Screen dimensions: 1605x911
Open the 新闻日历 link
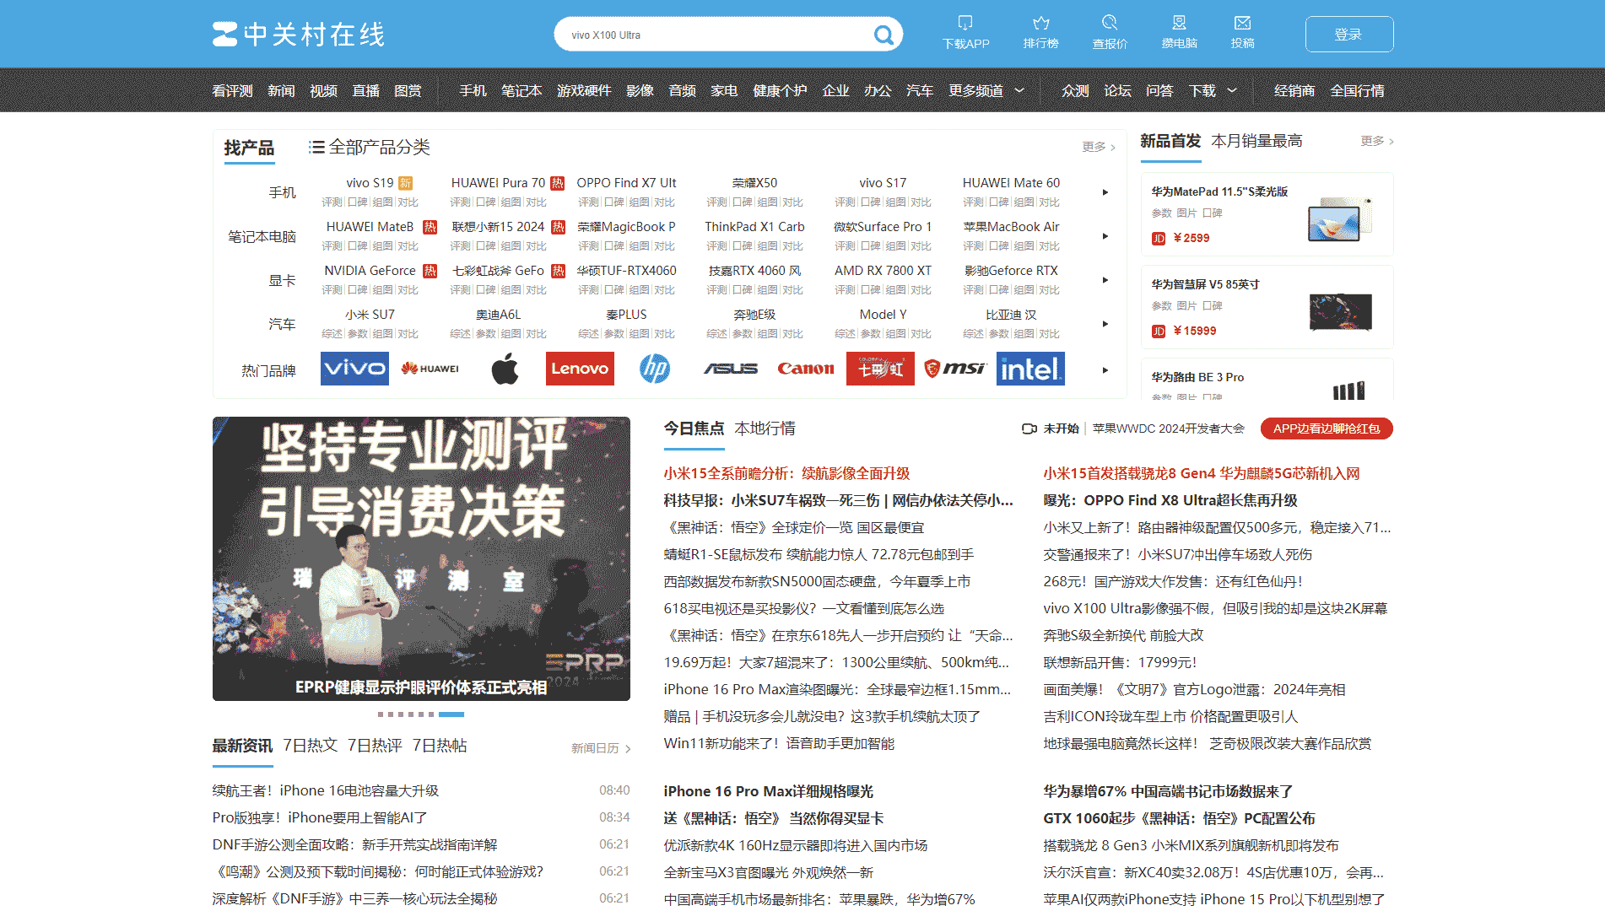click(x=601, y=748)
